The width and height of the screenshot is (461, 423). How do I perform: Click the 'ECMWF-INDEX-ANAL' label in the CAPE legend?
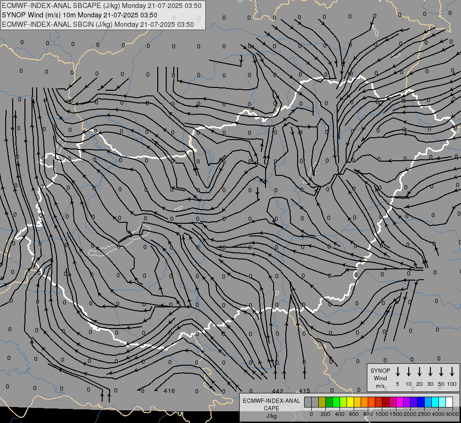(271, 401)
